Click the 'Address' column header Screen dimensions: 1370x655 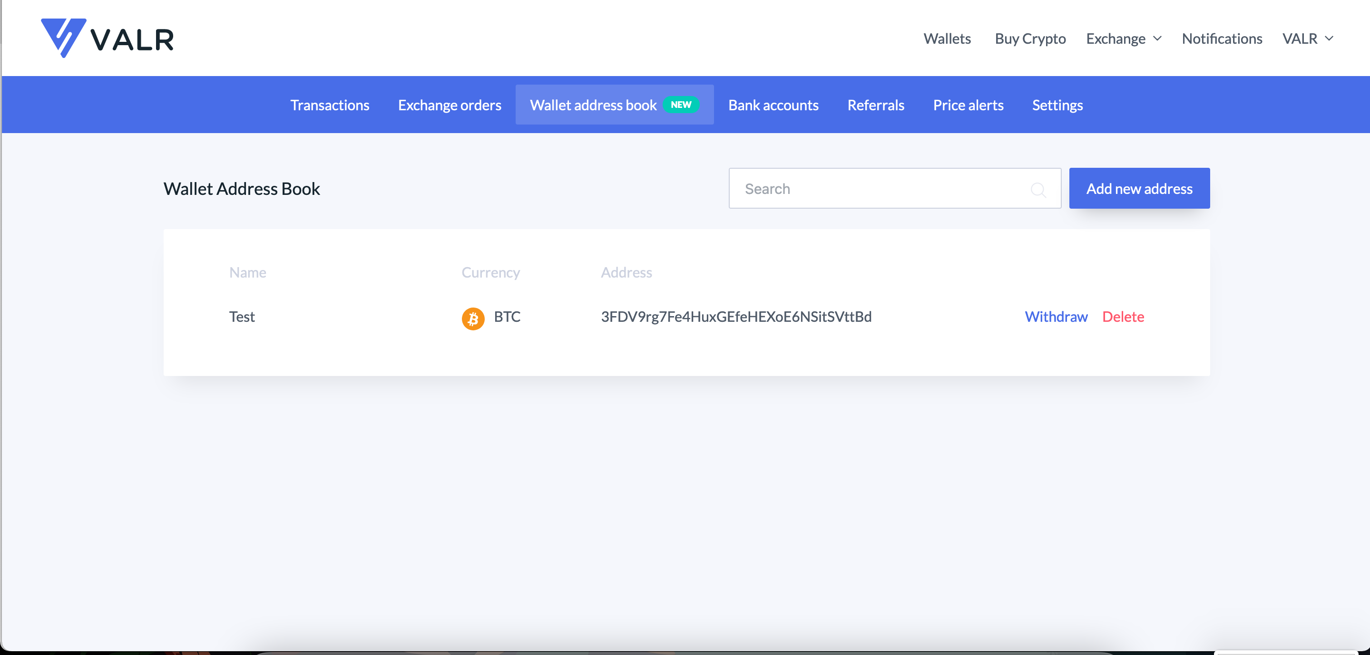coord(626,272)
